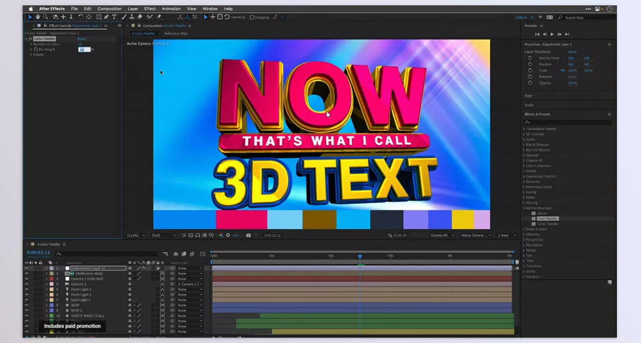This screenshot has width=641, height=343.
Task: Expand Adjustment Layer 1 properties in timeline
Action: pos(47,268)
